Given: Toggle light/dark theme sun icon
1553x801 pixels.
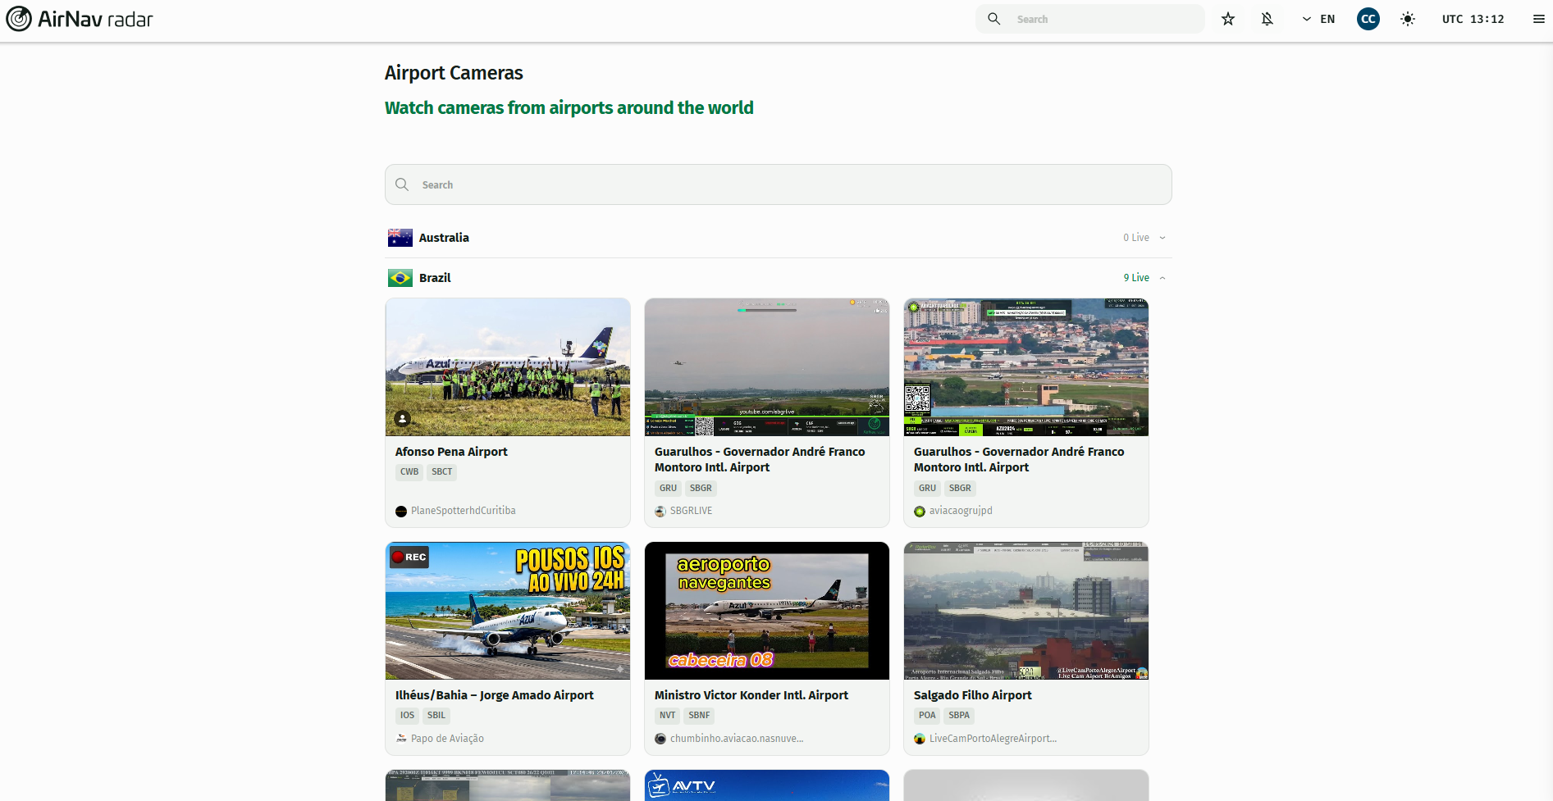Looking at the screenshot, I should (x=1408, y=19).
